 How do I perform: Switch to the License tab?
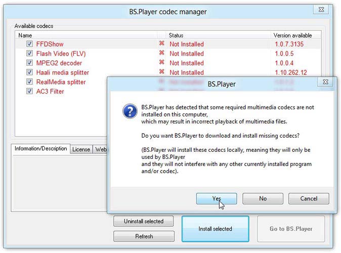81,149
